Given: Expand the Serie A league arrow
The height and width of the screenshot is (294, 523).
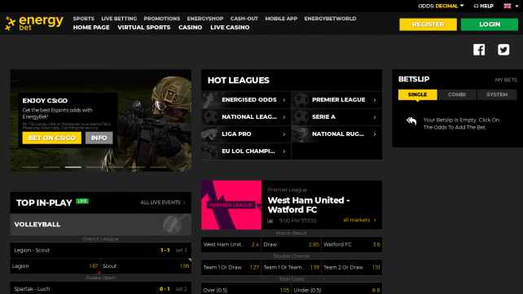Looking at the screenshot, I should click(375, 117).
